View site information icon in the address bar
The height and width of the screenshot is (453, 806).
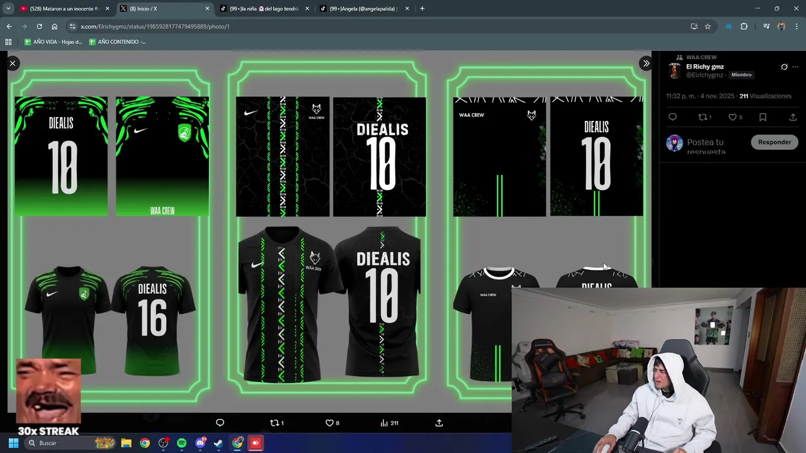(x=72, y=26)
